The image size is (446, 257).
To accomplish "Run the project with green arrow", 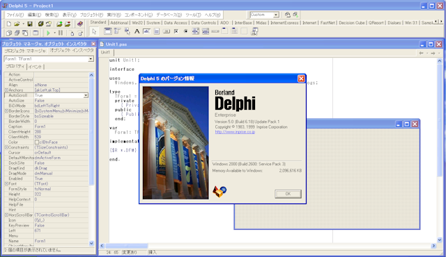I will [48, 33].
